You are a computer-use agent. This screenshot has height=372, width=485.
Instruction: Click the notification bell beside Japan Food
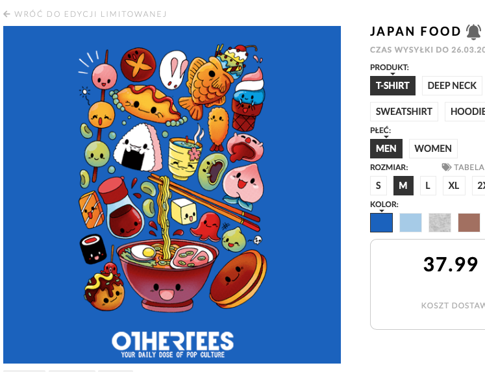tap(473, 31)
